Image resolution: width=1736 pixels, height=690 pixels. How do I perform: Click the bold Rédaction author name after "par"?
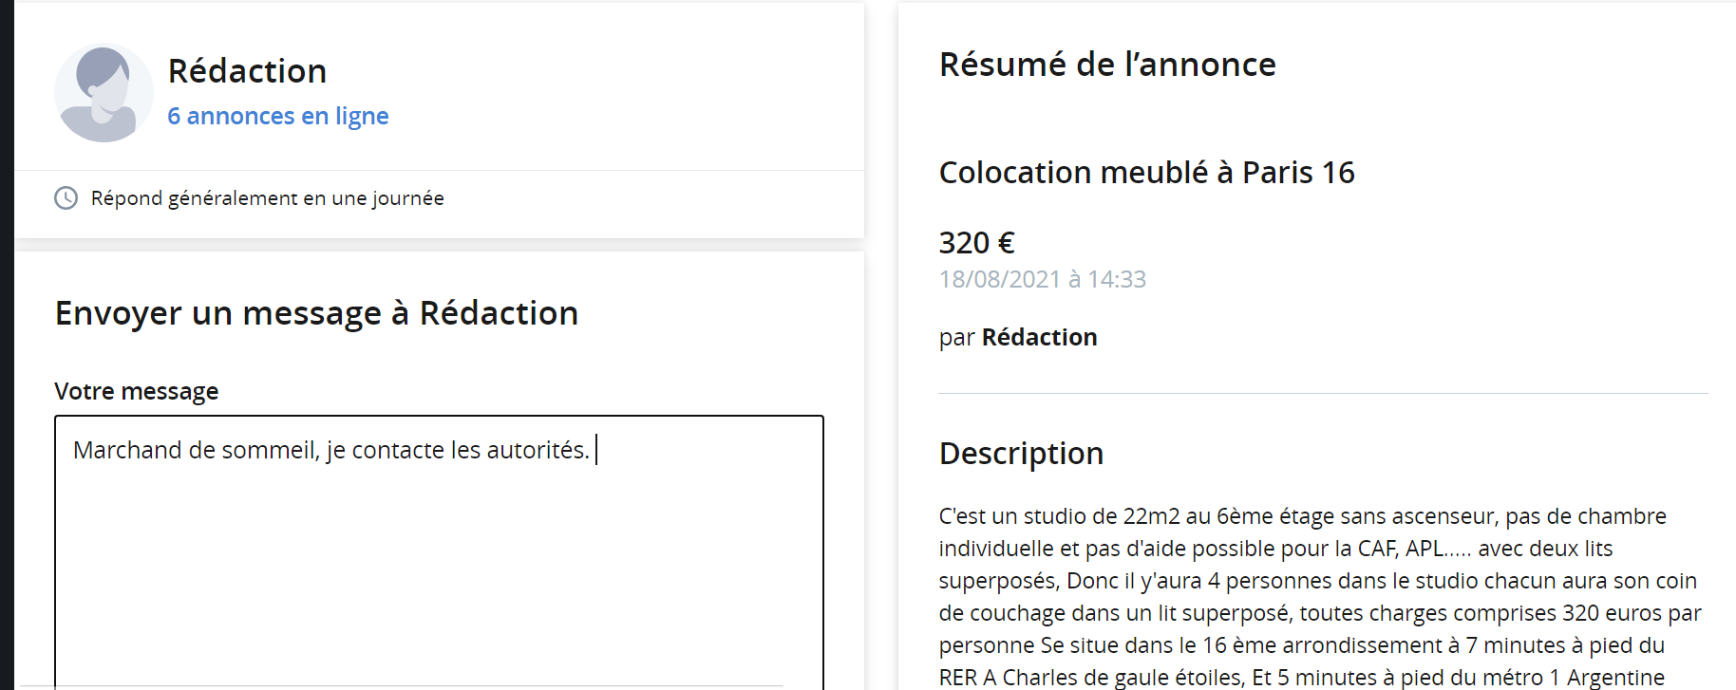pyautogui.click(x=1039, y=337)
